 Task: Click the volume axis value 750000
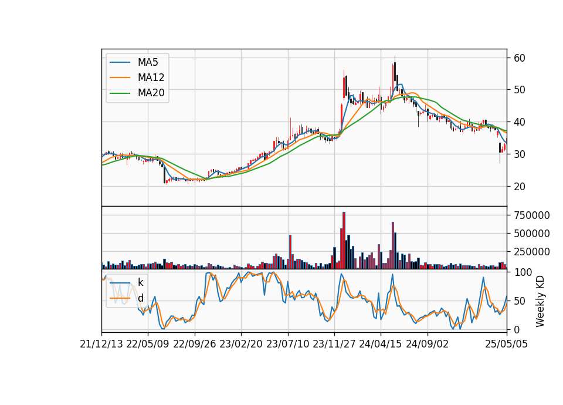pos(532,215)
